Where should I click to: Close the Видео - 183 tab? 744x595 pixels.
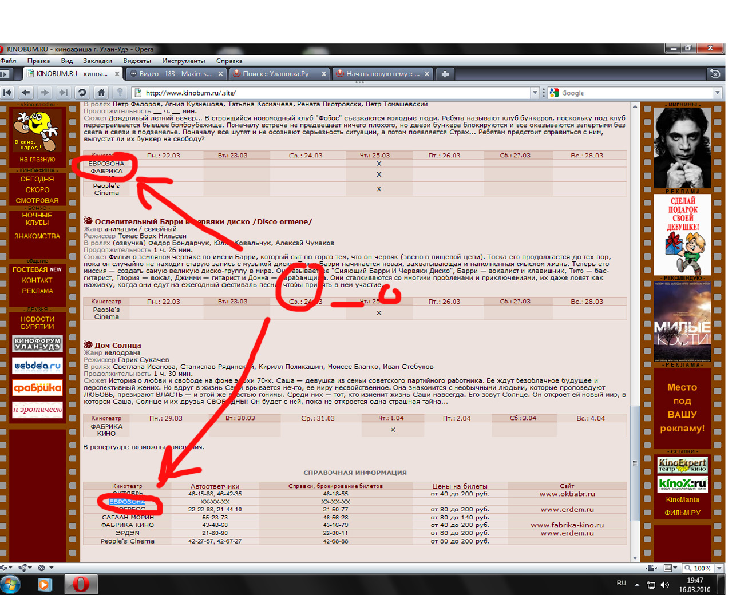pyautogui.click(x=220, y=74)
